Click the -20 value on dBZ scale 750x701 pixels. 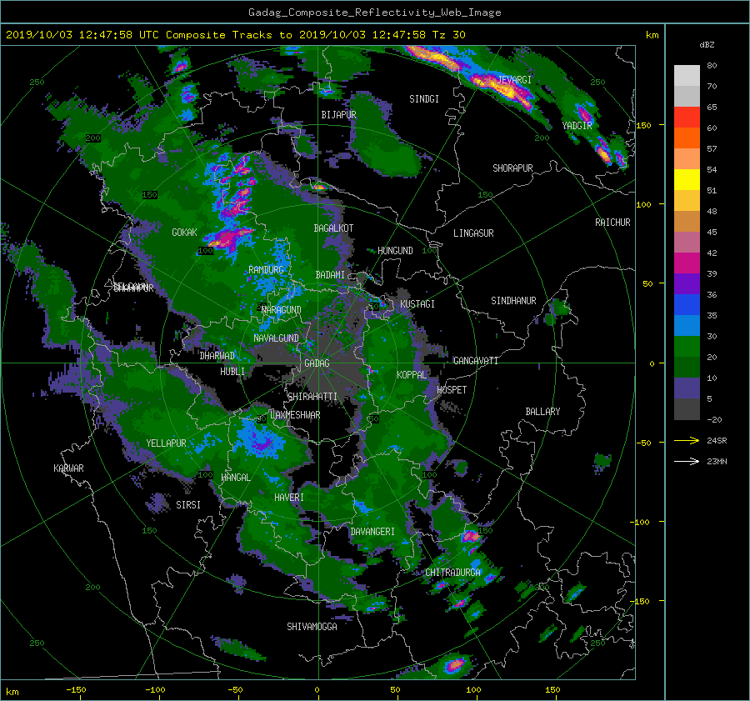pos(714,420)
